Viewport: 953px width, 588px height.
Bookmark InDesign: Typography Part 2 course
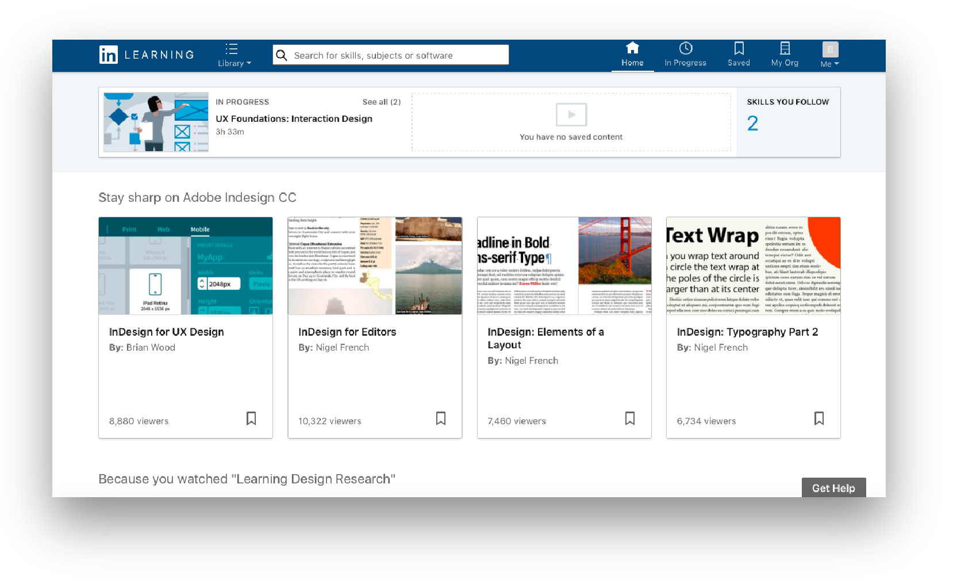819,418
